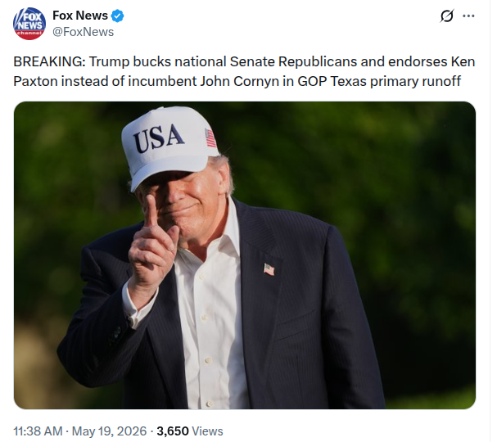Click the blue verified checkmark badge
Screen dimensions: 497x442
coord(118,16)
